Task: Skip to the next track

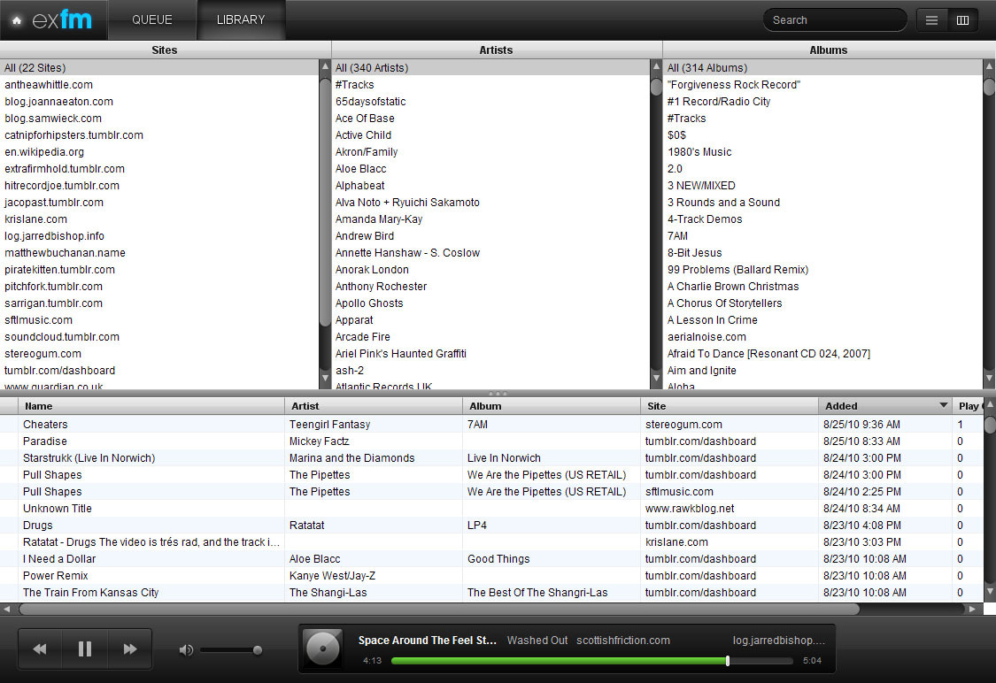Action: click(x=130, y=649)
